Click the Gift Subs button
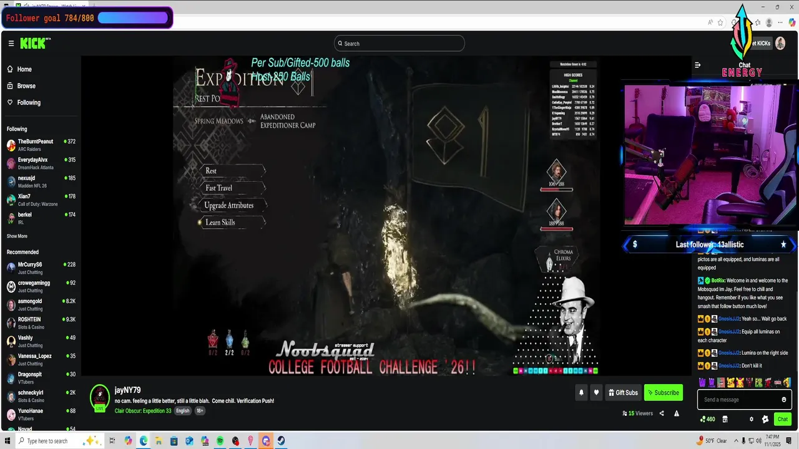This screenshot has width=799, height=449. tap(623, 393)
